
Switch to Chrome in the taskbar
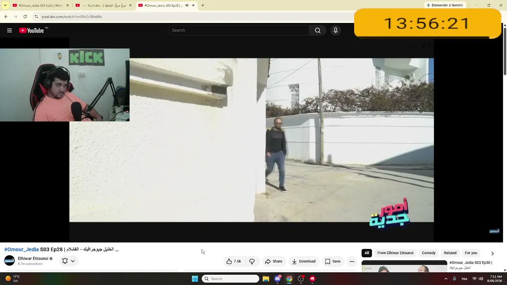[289, 279]
